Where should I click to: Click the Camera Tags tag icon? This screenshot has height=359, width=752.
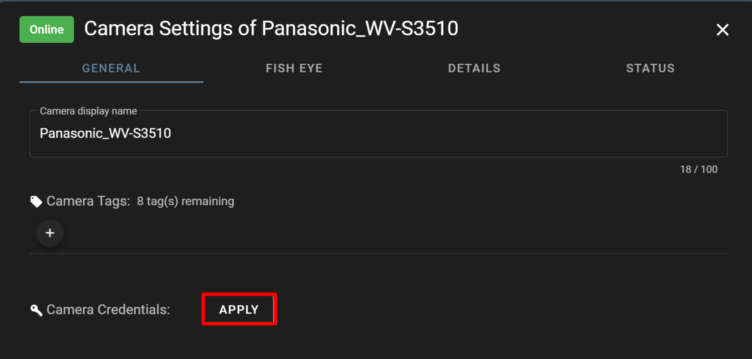(x=36, y=201)
